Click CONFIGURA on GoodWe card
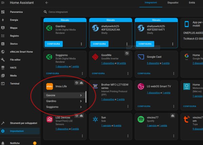The width and height of the screenshot is (203, 145). (98, 73)
